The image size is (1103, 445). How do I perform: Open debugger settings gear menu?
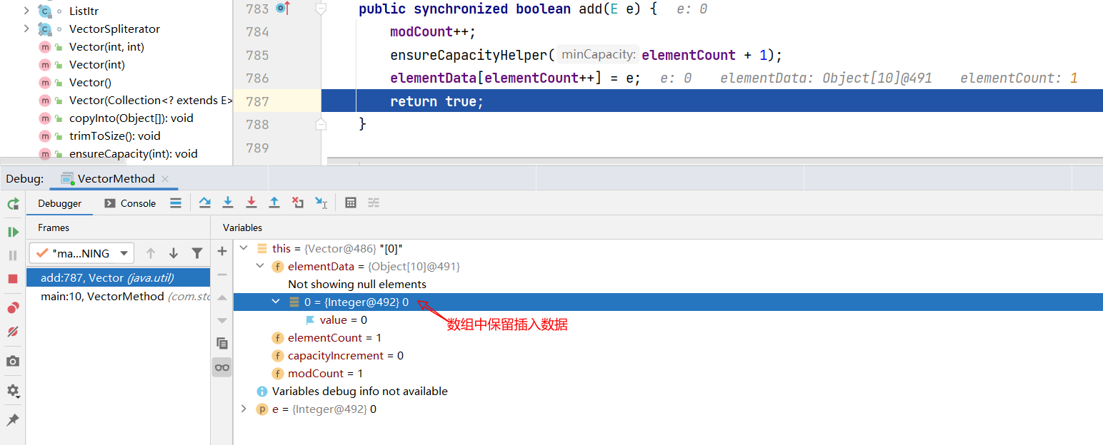tap(13, 391)
